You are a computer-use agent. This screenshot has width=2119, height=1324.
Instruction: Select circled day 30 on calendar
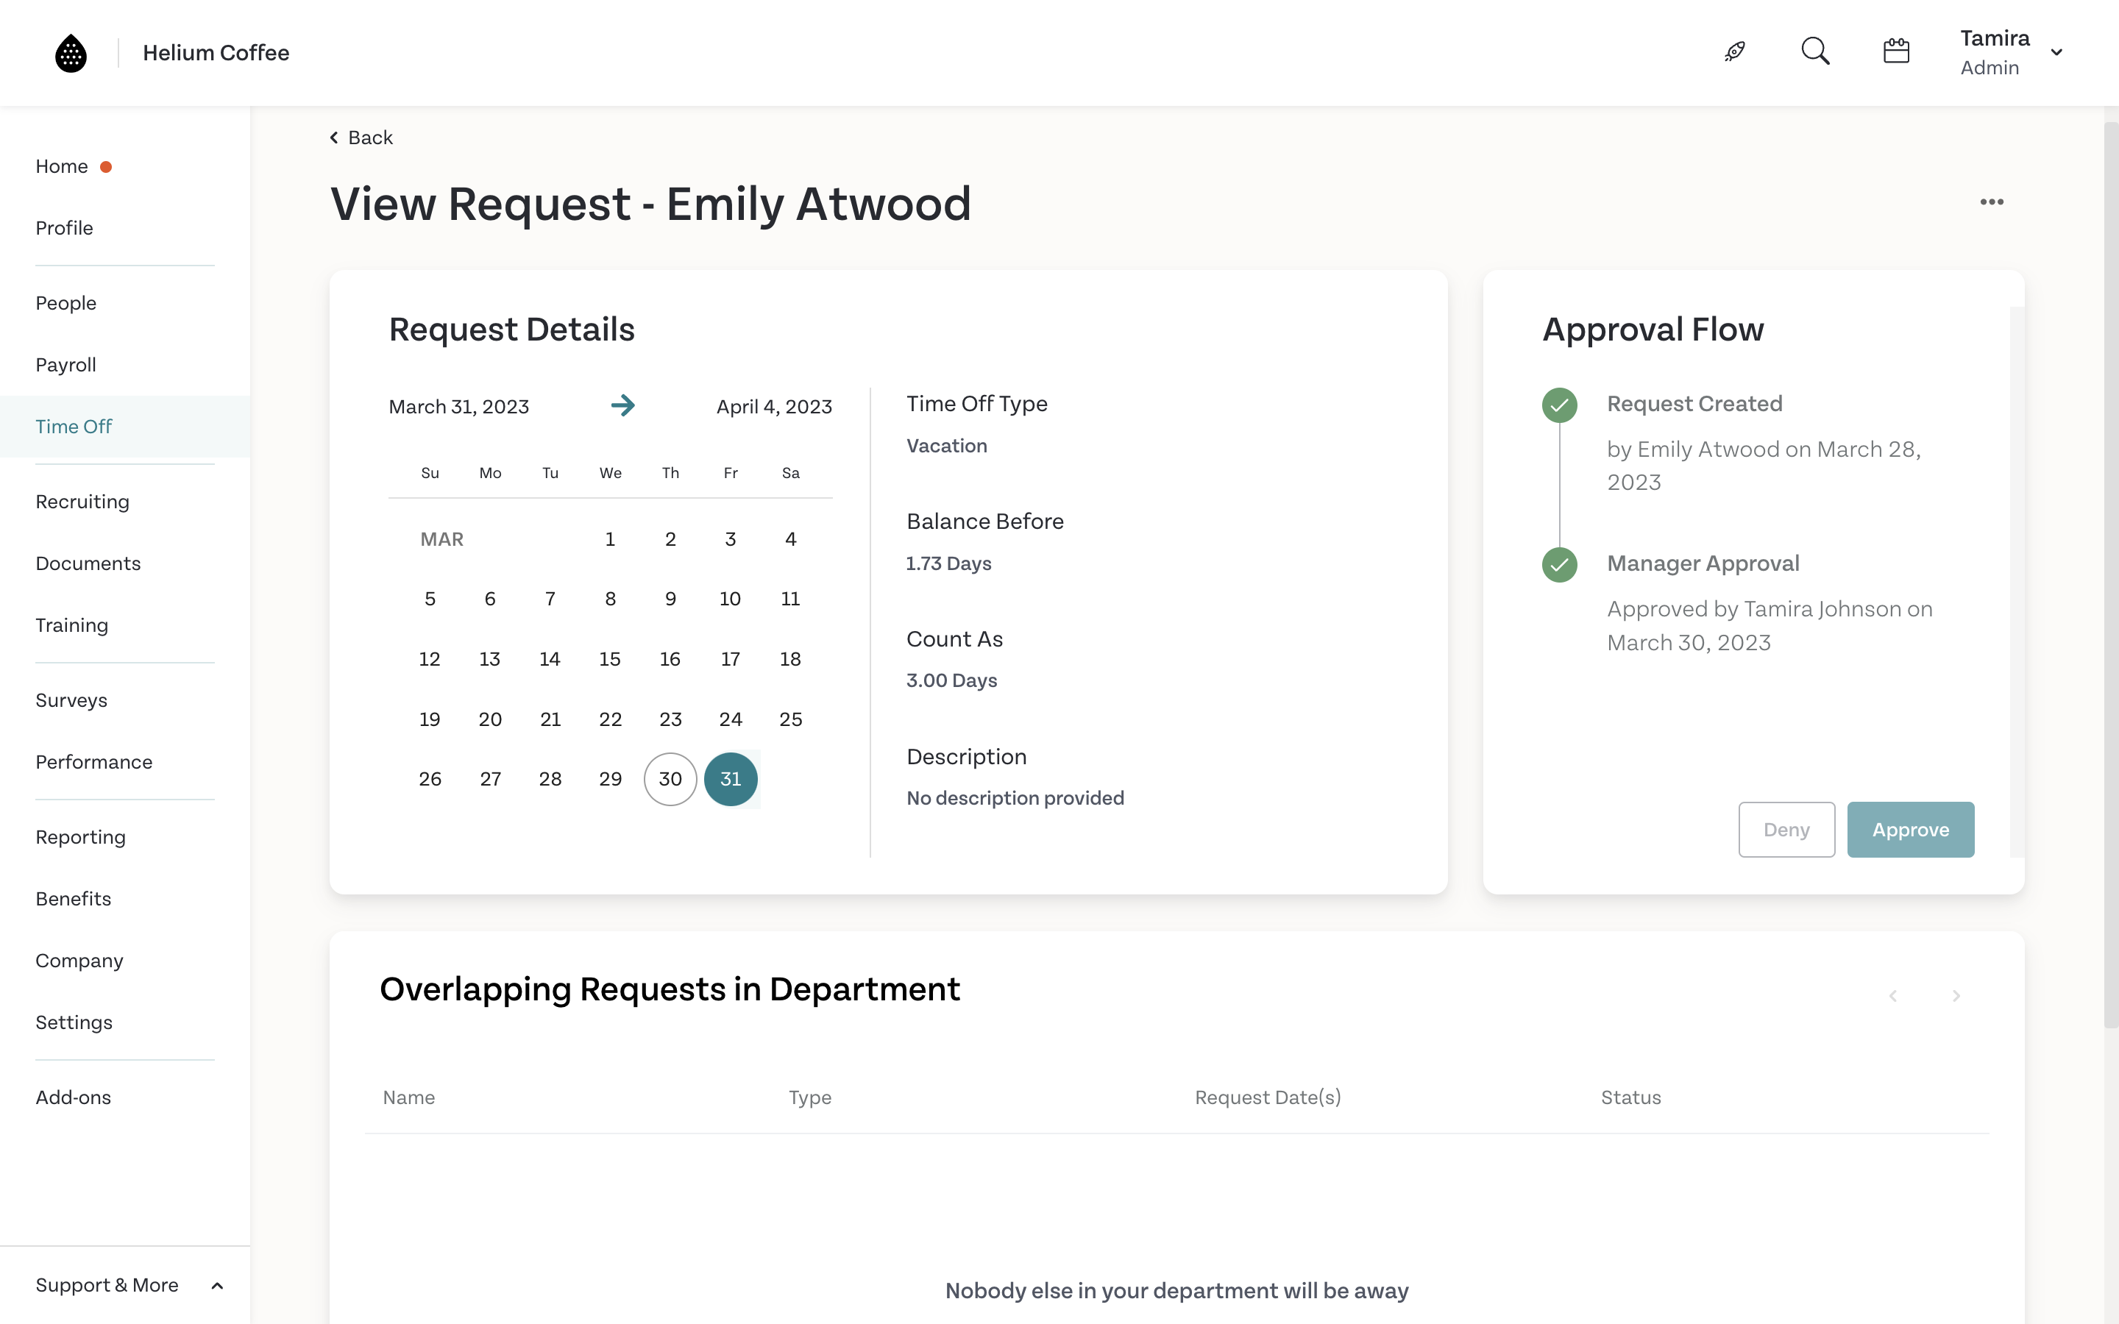pos(670,778)
